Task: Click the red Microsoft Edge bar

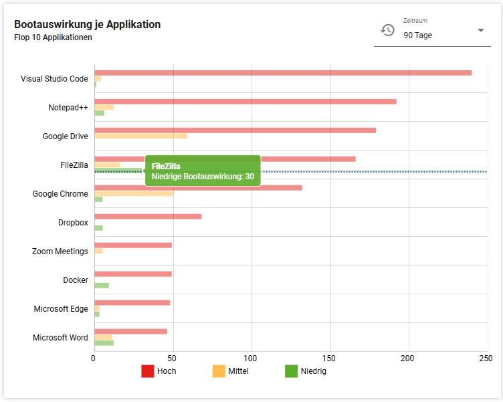Action: pos(132,302)
